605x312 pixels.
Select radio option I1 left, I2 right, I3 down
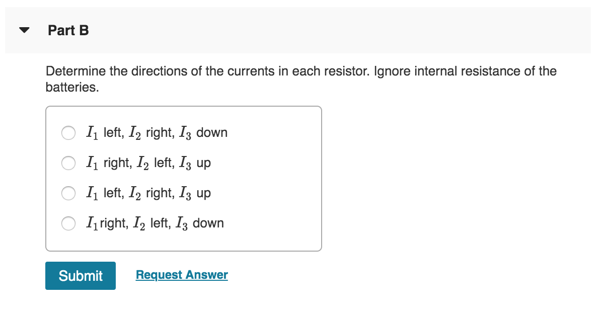[68, 133]
